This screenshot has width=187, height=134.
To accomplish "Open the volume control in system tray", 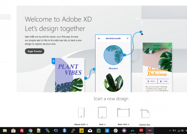I will (182, 131).
